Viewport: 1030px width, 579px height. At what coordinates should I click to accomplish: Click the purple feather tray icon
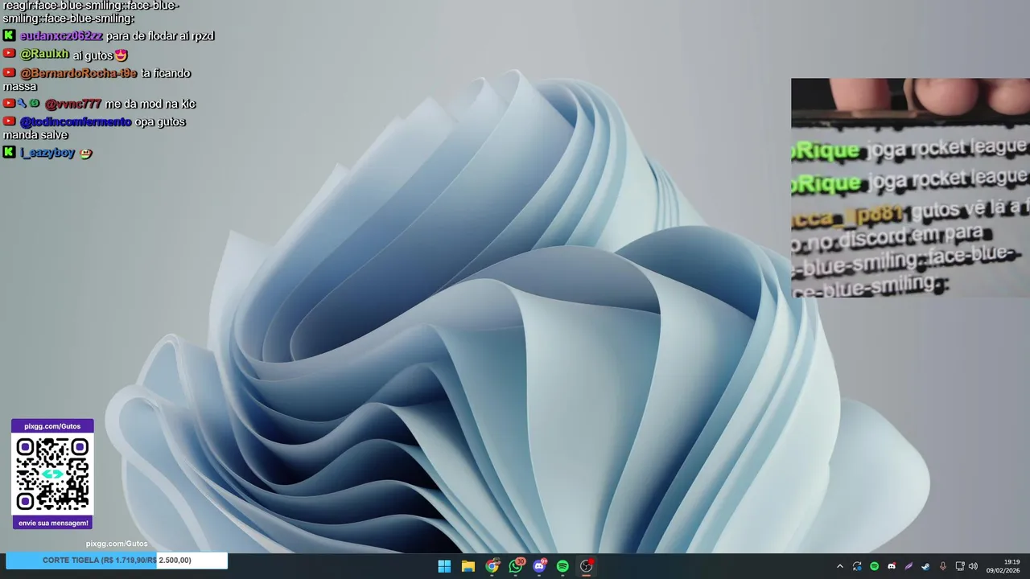(x=908, y=566)
